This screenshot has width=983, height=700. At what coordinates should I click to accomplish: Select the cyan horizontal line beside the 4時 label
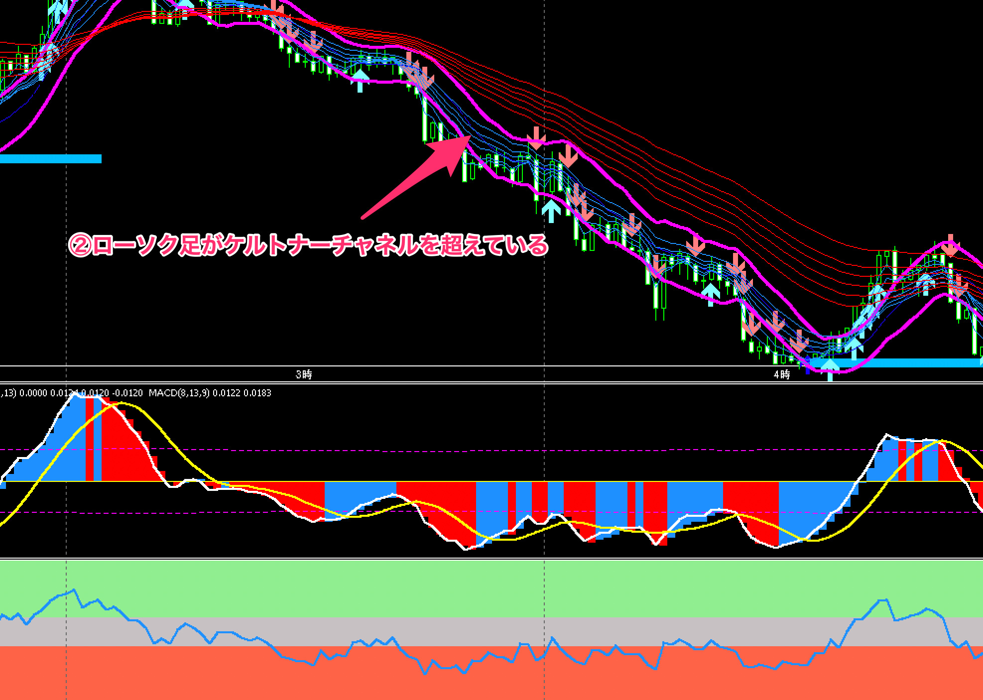[896, 362]
